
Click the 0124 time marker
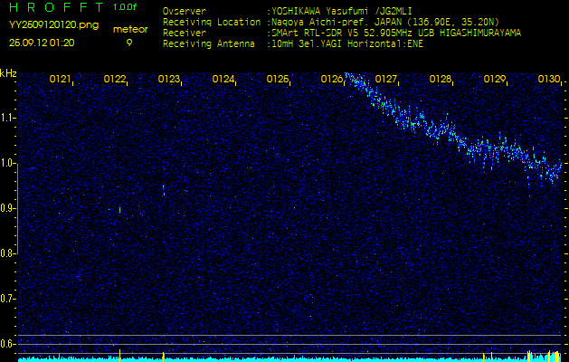(x=223, y=80)
